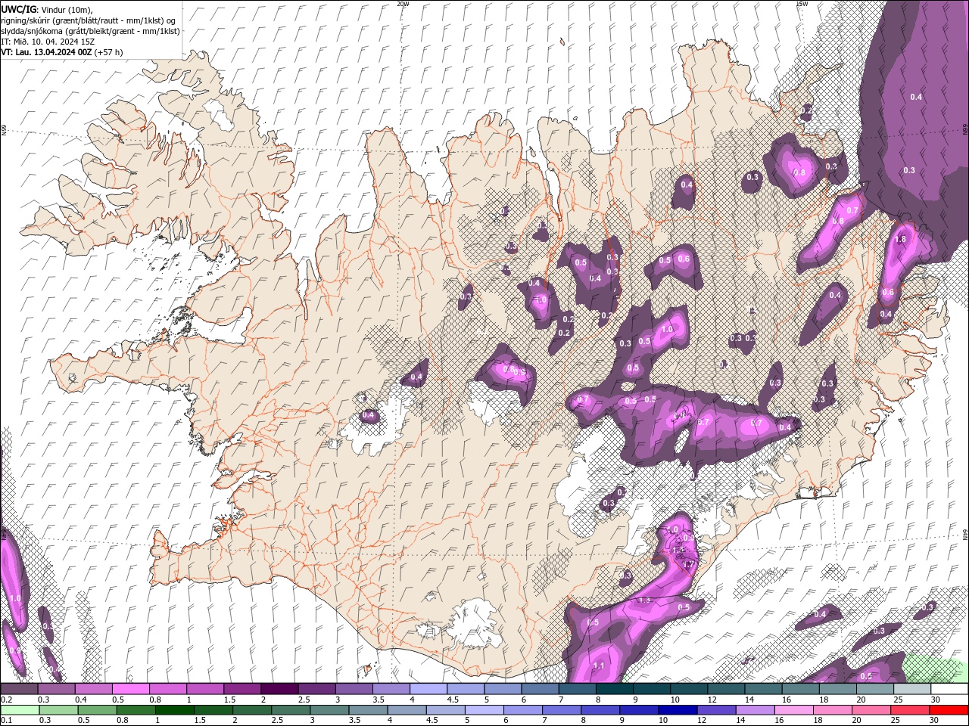The image size is (969, 726).
Task: Select the green-scale swatch labeled 0.5
Action: point(97,710)
